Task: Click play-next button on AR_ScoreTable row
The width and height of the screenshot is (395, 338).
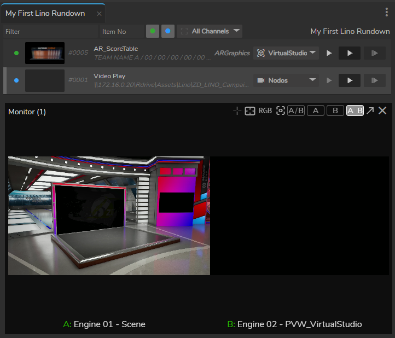Action: (375, 53)
